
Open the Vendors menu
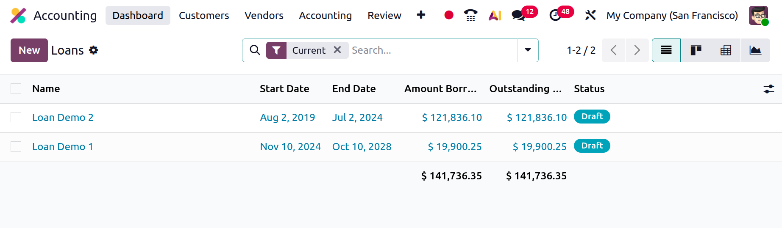264,16
